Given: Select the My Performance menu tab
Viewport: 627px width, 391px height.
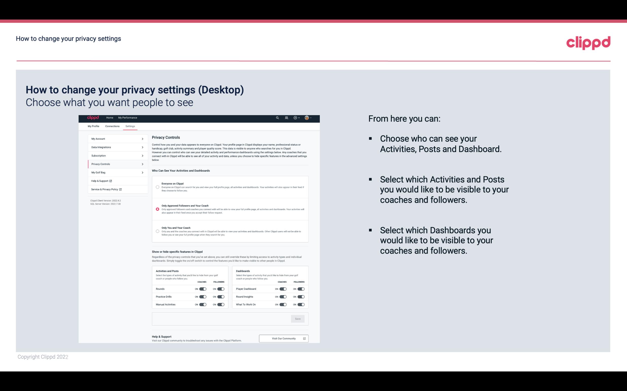Looking at the screenshot, I should pyautogui.click(x=128, y=118).
